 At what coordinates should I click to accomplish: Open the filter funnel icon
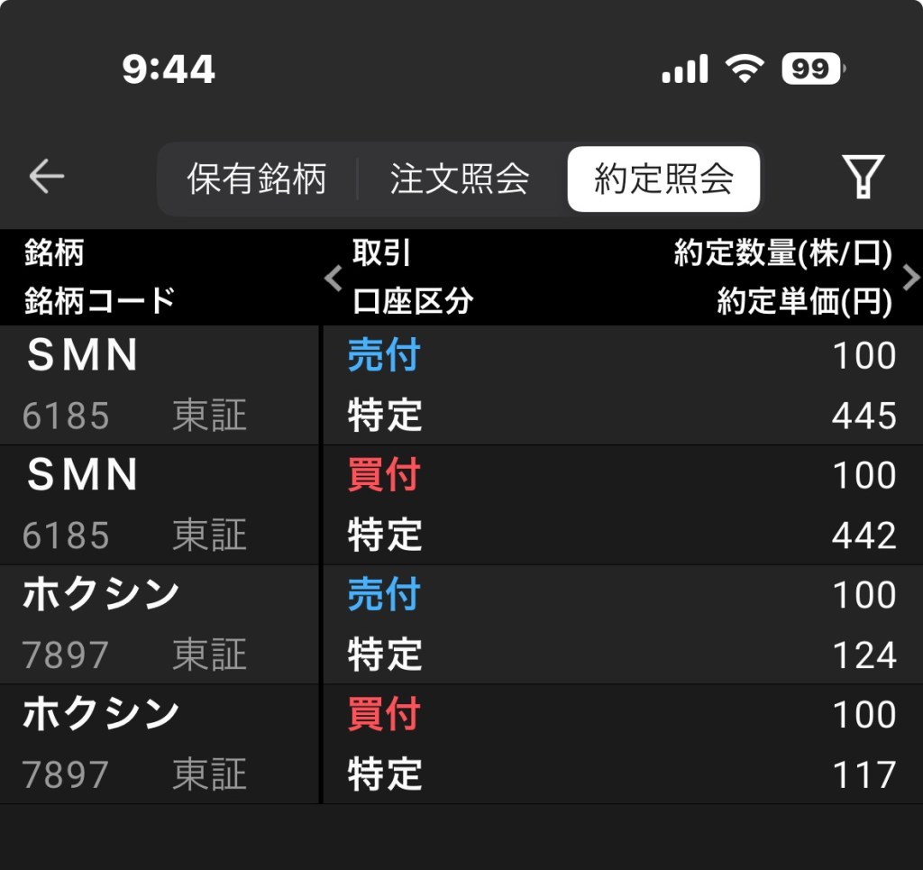coord(863,177)
